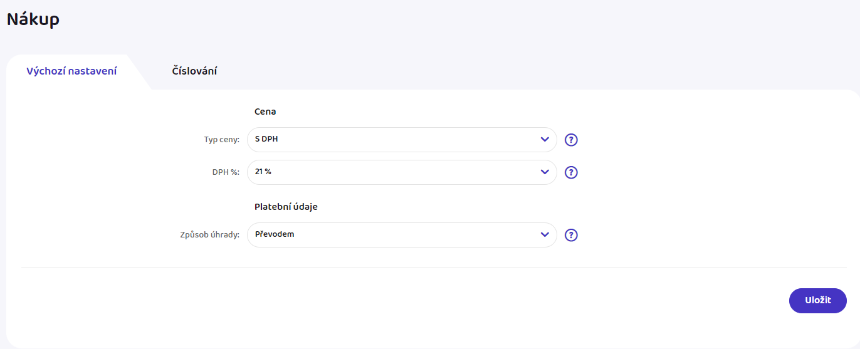The image size is (860, 349).
Task: Save settings with Uložit button
Action: point(817,301)
